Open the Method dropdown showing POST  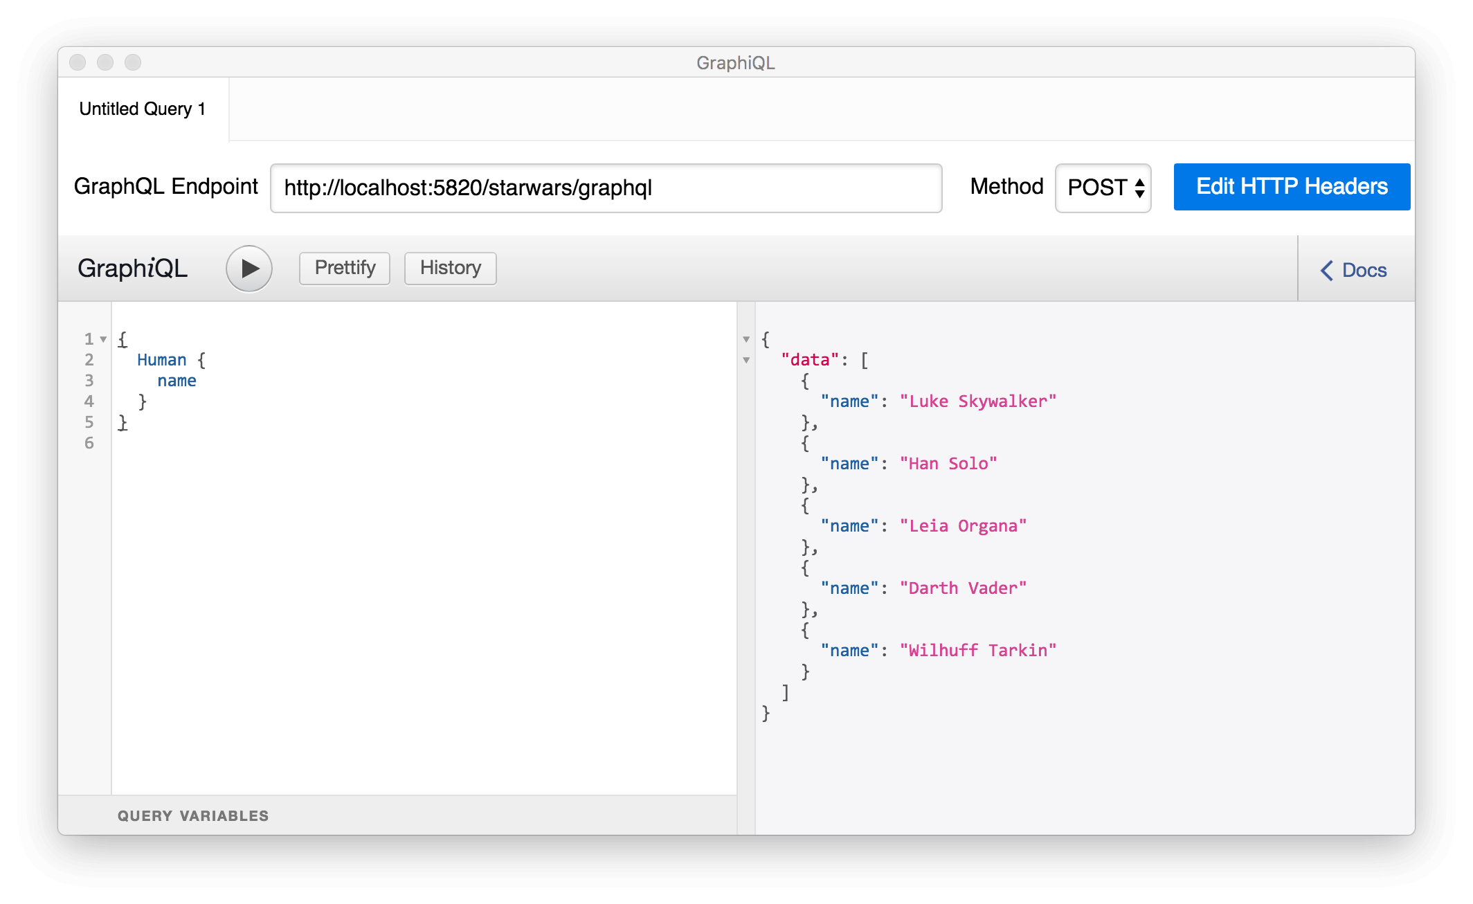point(1102,187)
